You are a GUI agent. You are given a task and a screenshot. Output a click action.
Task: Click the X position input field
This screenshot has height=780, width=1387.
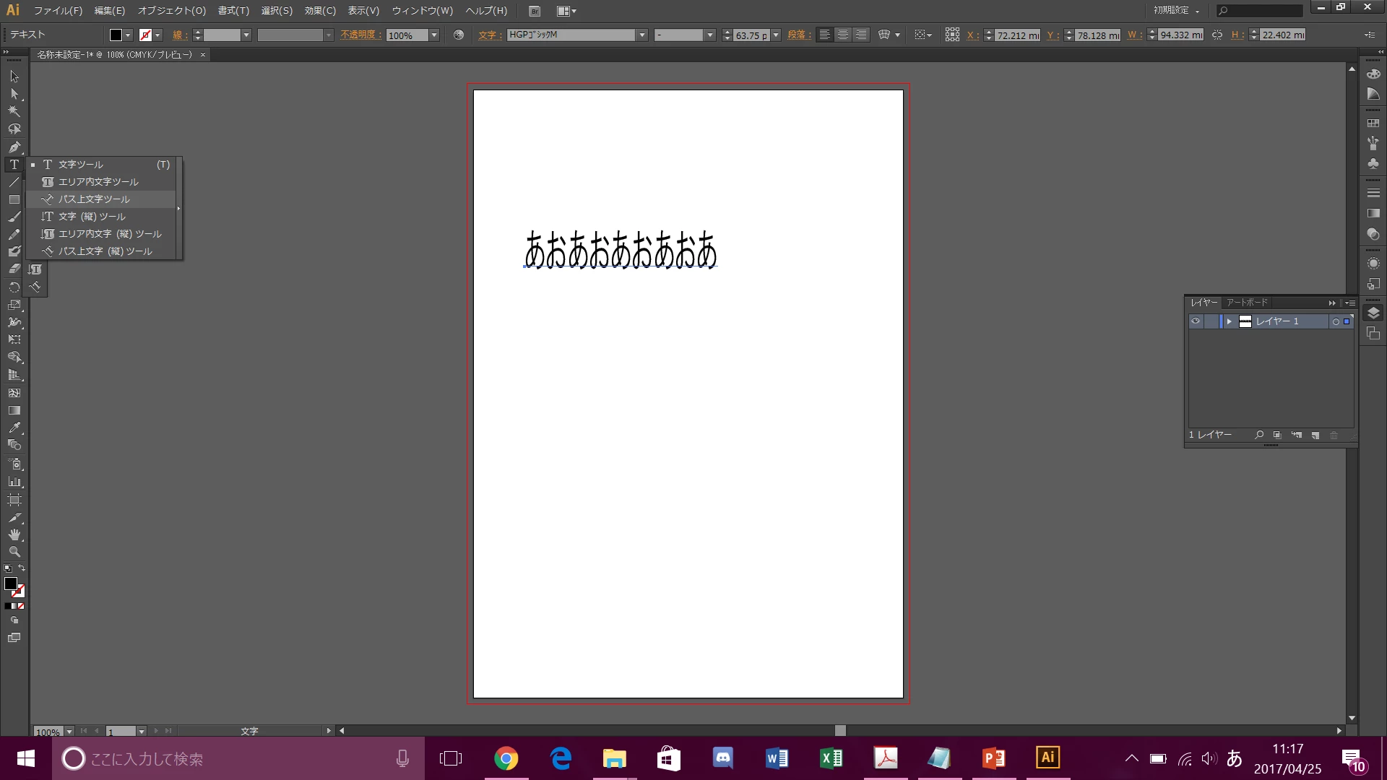[x=1017, y=35]
